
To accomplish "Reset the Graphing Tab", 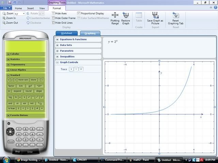I will (176, 18).
